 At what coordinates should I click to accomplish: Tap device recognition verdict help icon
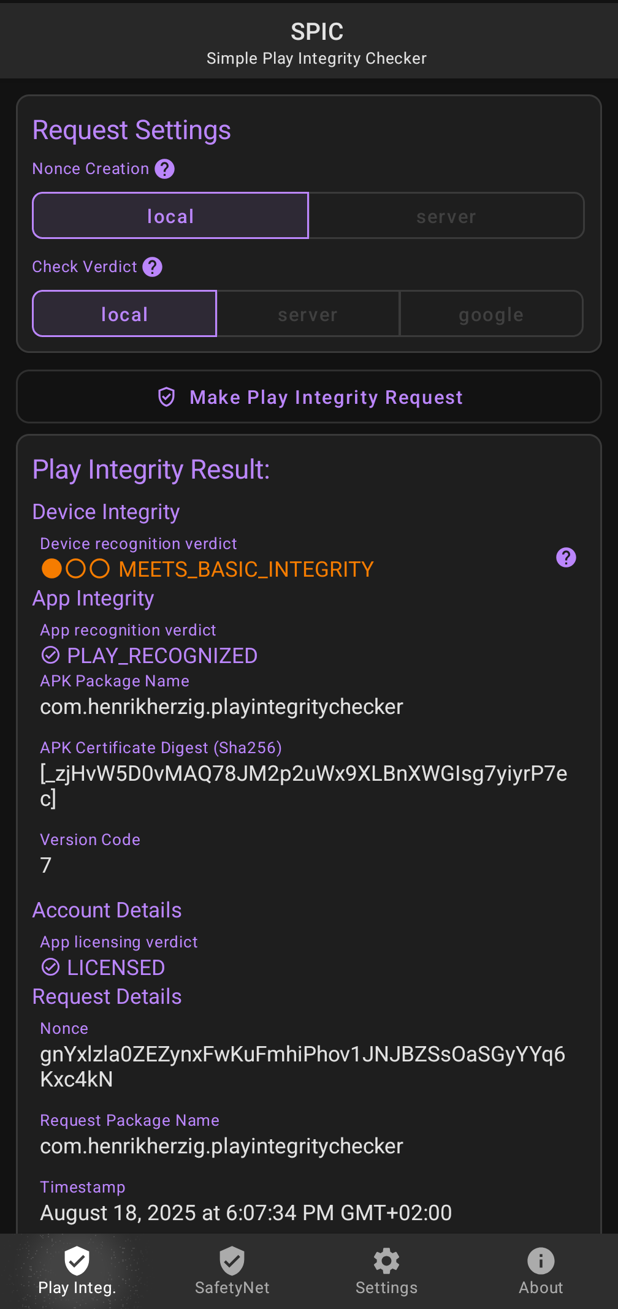tap(566, 557)
